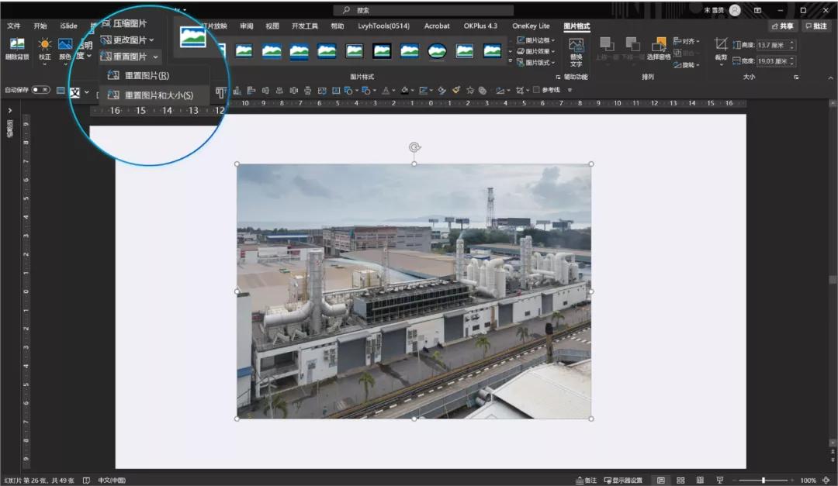The width and height of the screenshot is (838, 486).
Task: Expand the Rotate (旋转) dropdown
Action: (686, 64)
